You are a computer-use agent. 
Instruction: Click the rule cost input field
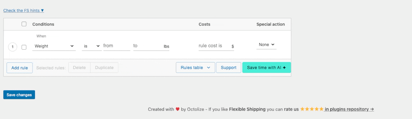[213, 46]
